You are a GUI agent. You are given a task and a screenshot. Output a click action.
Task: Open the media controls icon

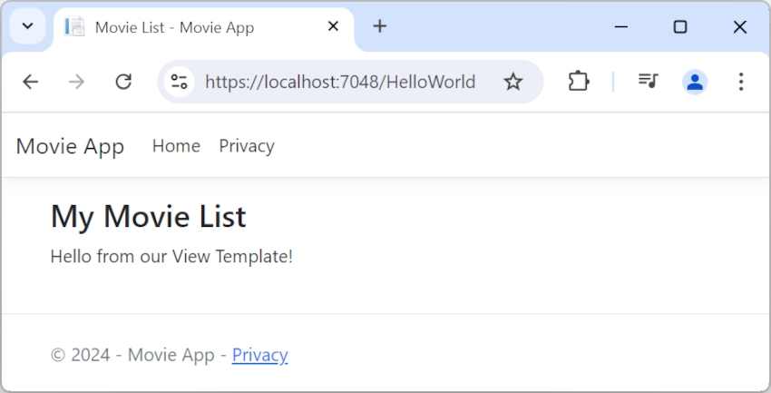648,81
